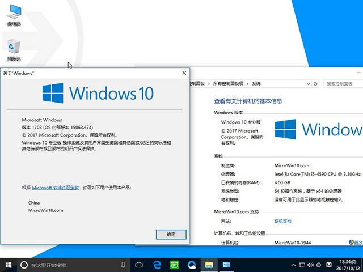Open the Recycle Bin desktop icon
The height and width of the screenshot is (272, 363).
click(x=14, y=50)
